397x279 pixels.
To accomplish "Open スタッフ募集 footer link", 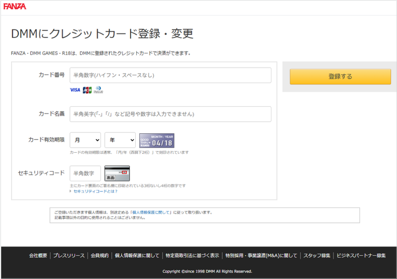I will pyautogui.click(x=317, y=256).
